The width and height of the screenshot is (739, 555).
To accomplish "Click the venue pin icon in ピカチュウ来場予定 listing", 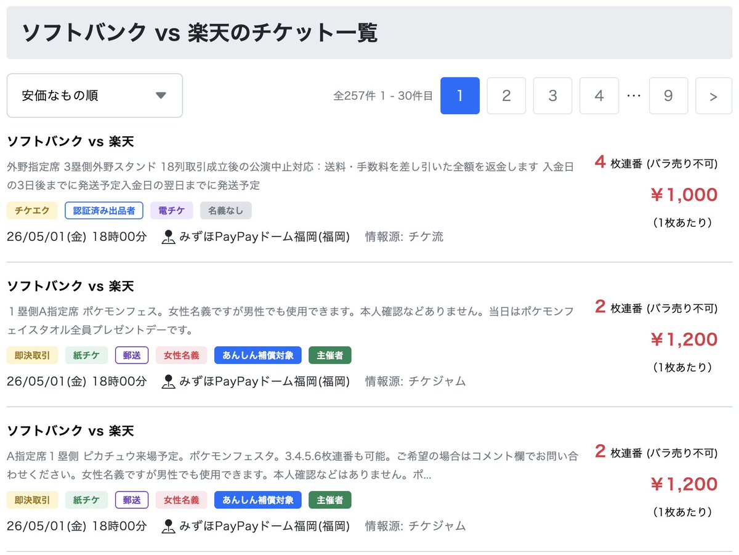I will (x=168, y=526).
